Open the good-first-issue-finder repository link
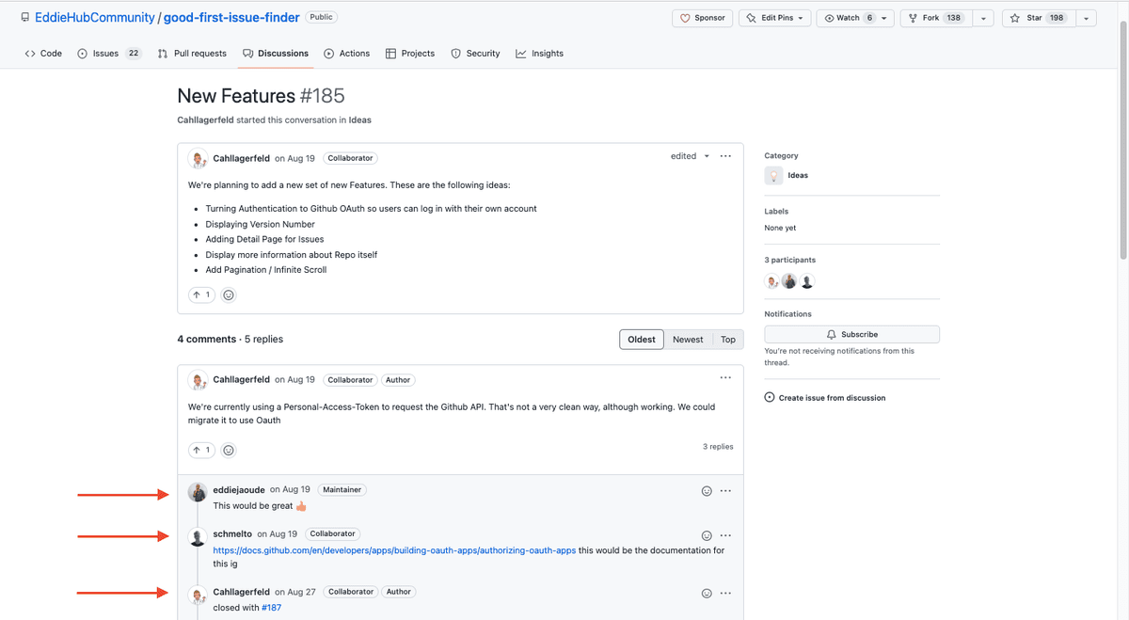1129x620 pixels. (231, 18)
